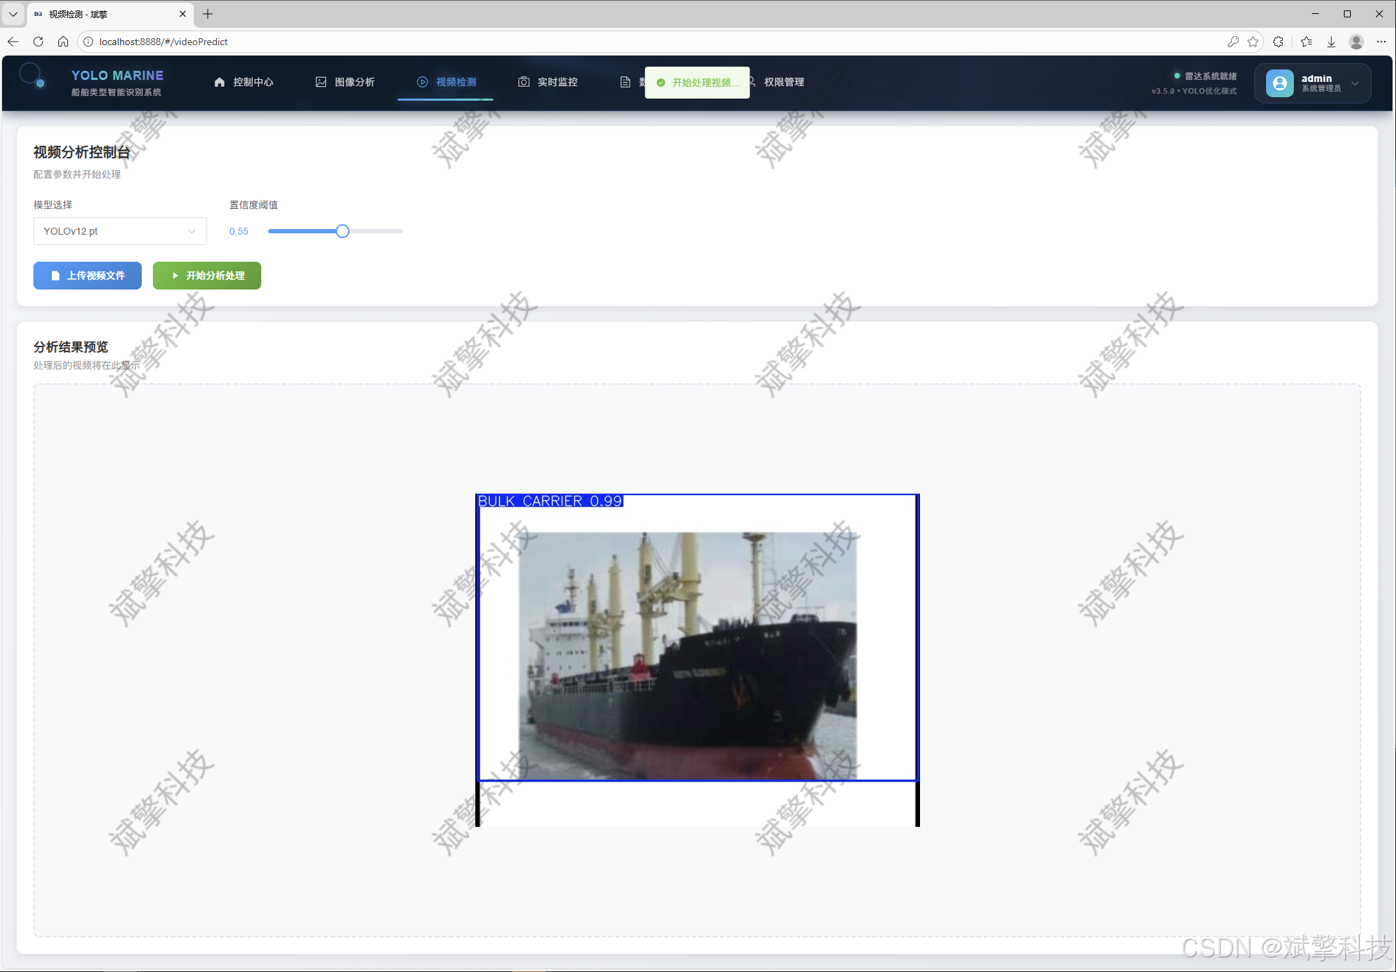This screenshot has width=1396, height=972.
Task: Open browser downloads icon
Action: point(1331,42)
